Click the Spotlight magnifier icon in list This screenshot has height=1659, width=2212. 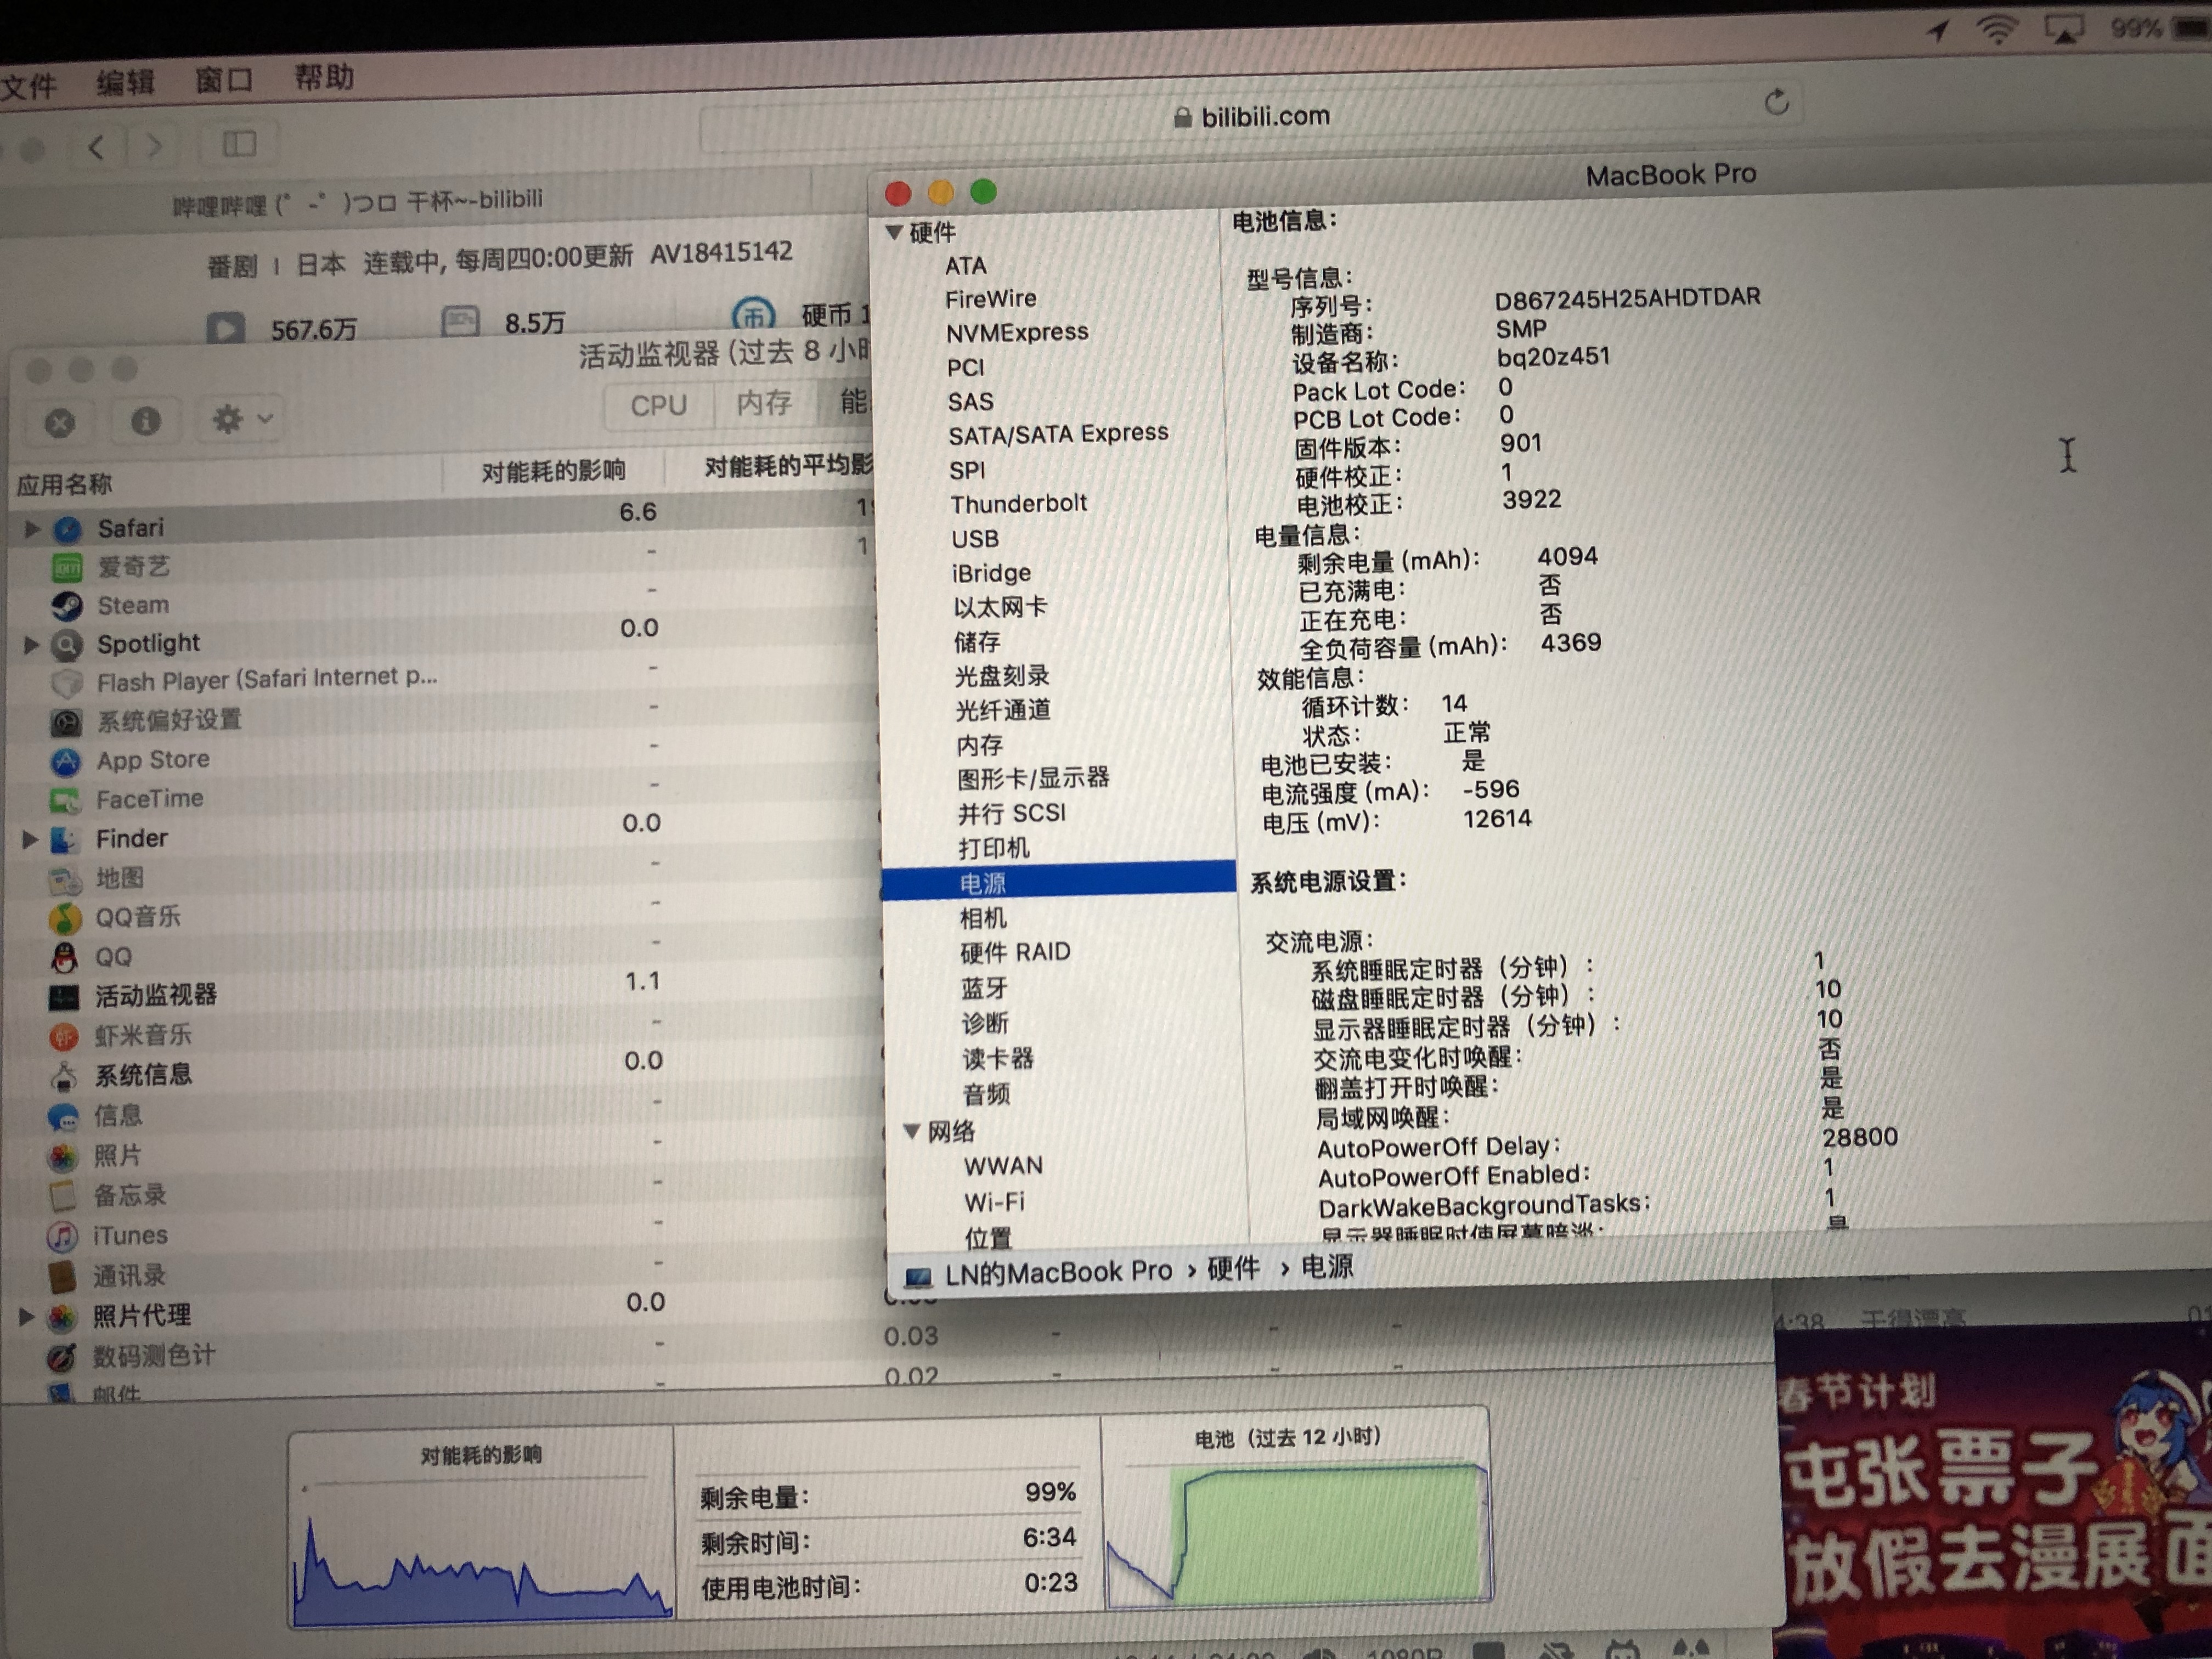[x=66, y=645]
